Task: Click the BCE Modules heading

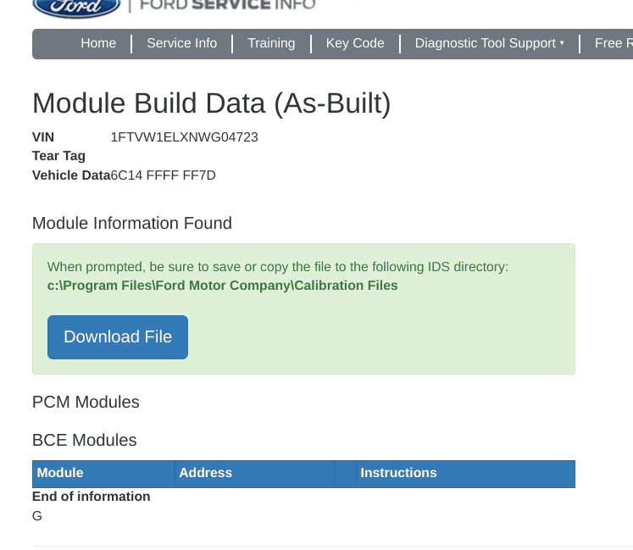Action: click(x=85, y=441)
